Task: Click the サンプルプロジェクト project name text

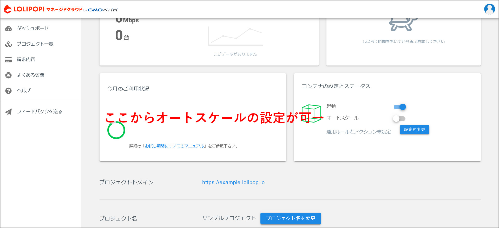Action: click(229, 218)
